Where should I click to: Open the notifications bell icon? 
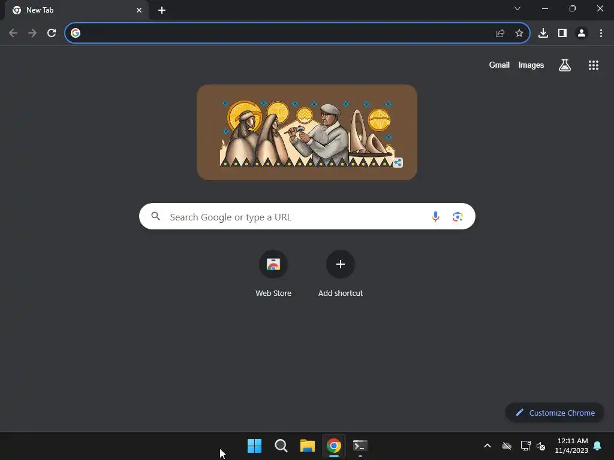[598, 446]
